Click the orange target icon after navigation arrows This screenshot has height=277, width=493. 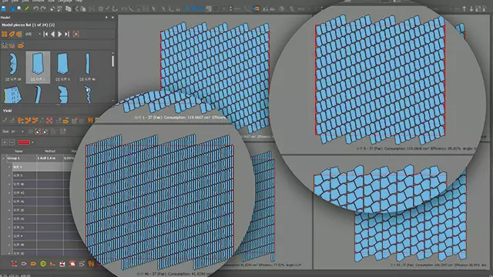(x=76, y=34)
